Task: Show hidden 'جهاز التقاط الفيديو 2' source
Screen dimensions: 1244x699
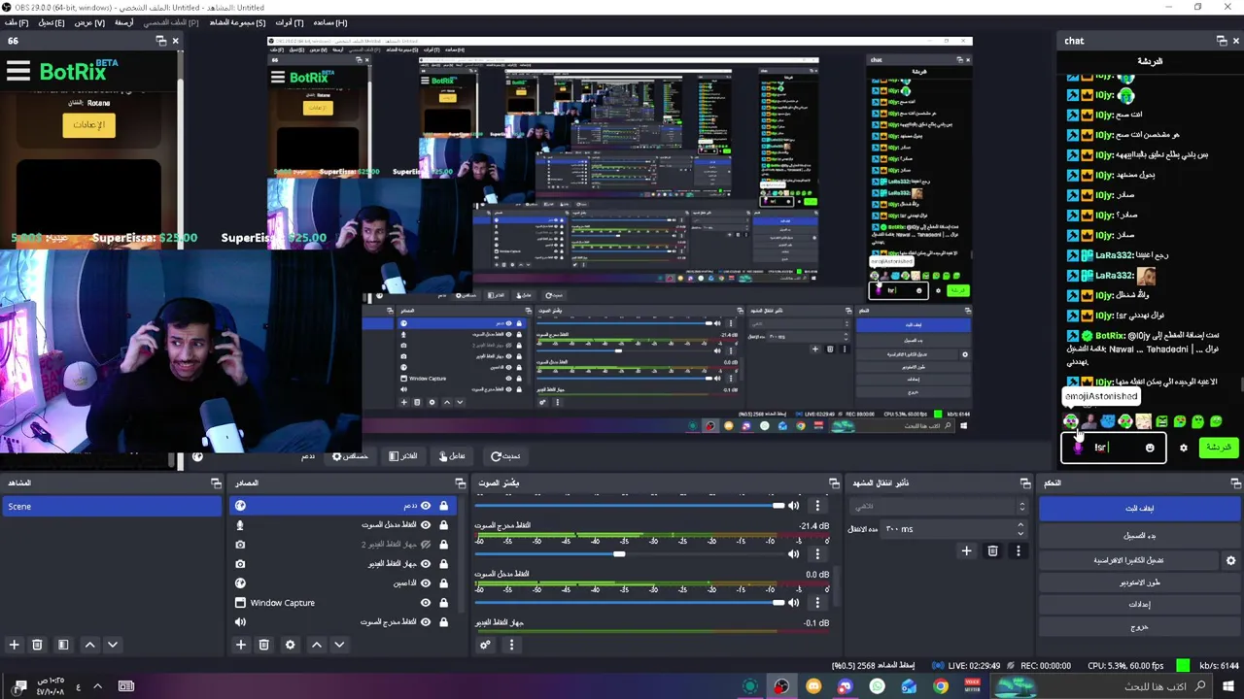Action: click(425, 545)
